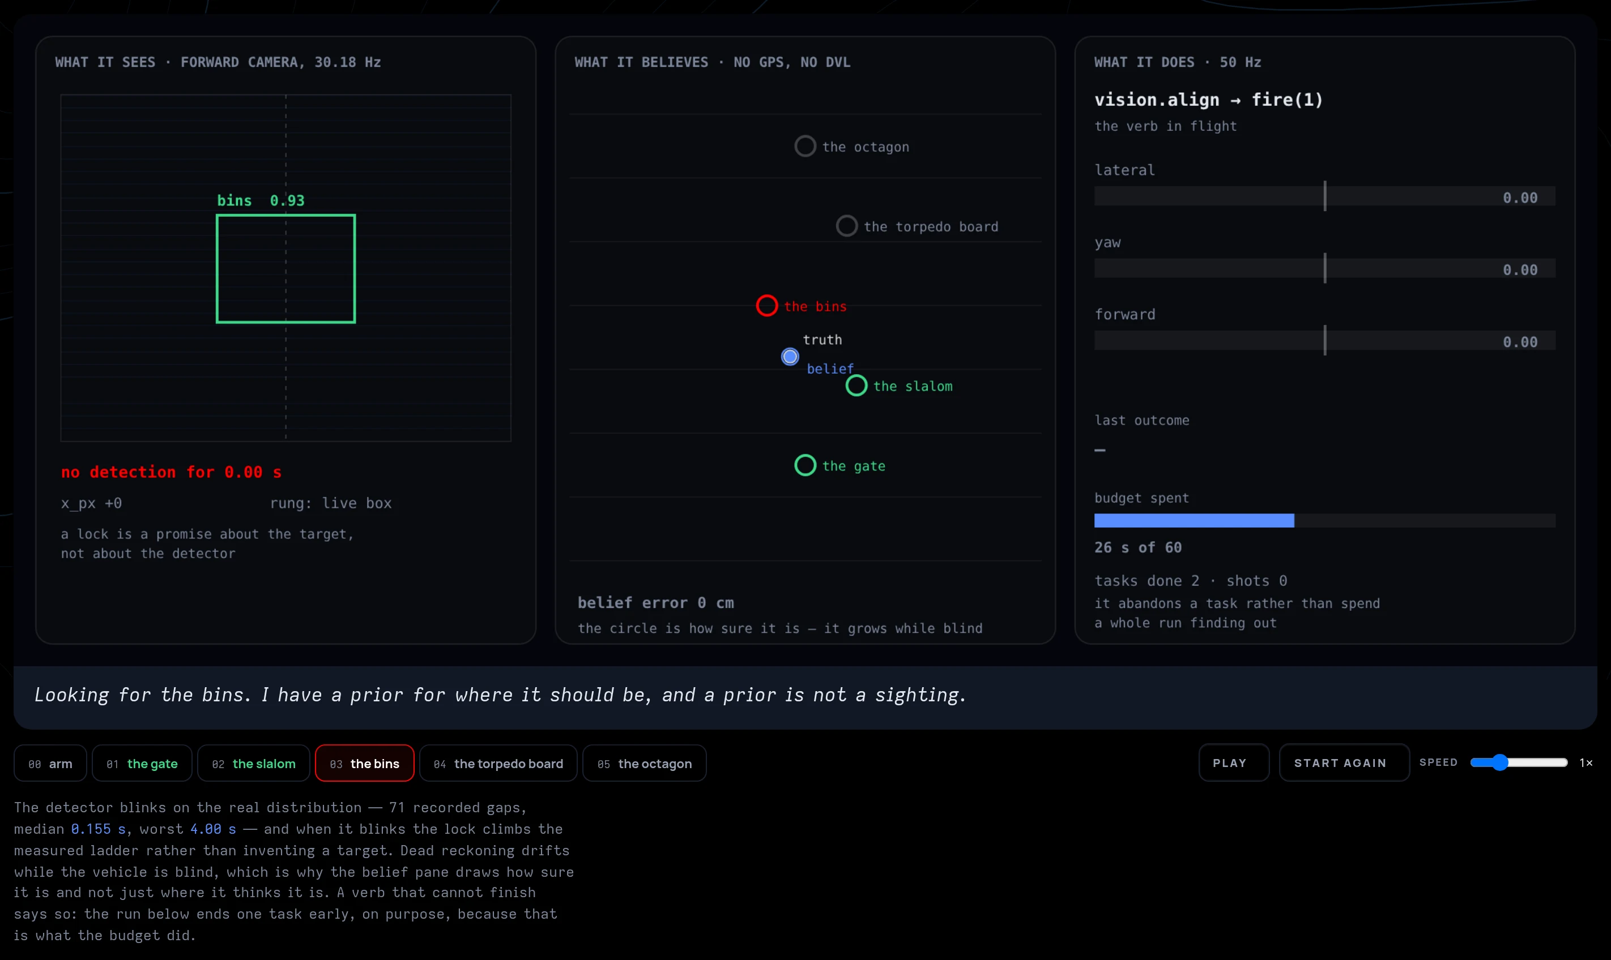Click the torpedo board circle marker
1611x960 pixels.
(847, 226)
